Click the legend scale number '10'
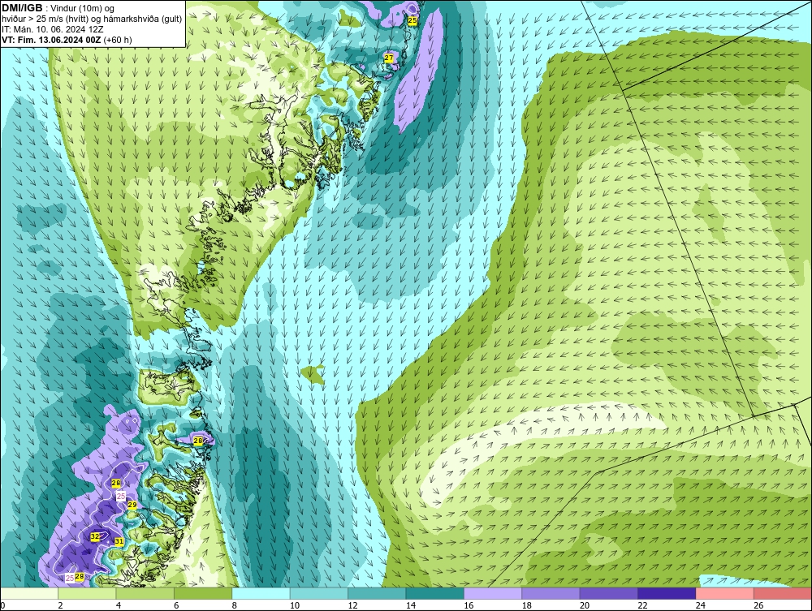The image size is (812, 611). click(295, 605)
